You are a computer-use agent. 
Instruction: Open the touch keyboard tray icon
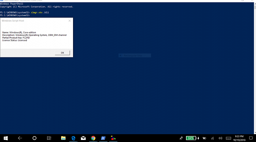228,138
